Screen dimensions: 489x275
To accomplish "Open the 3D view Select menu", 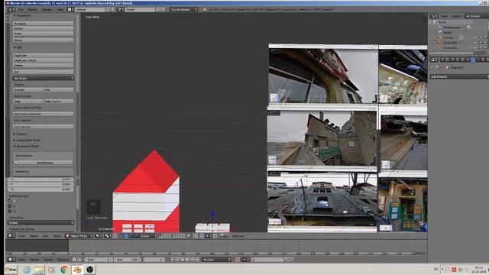I will click(x=34, y=236).
